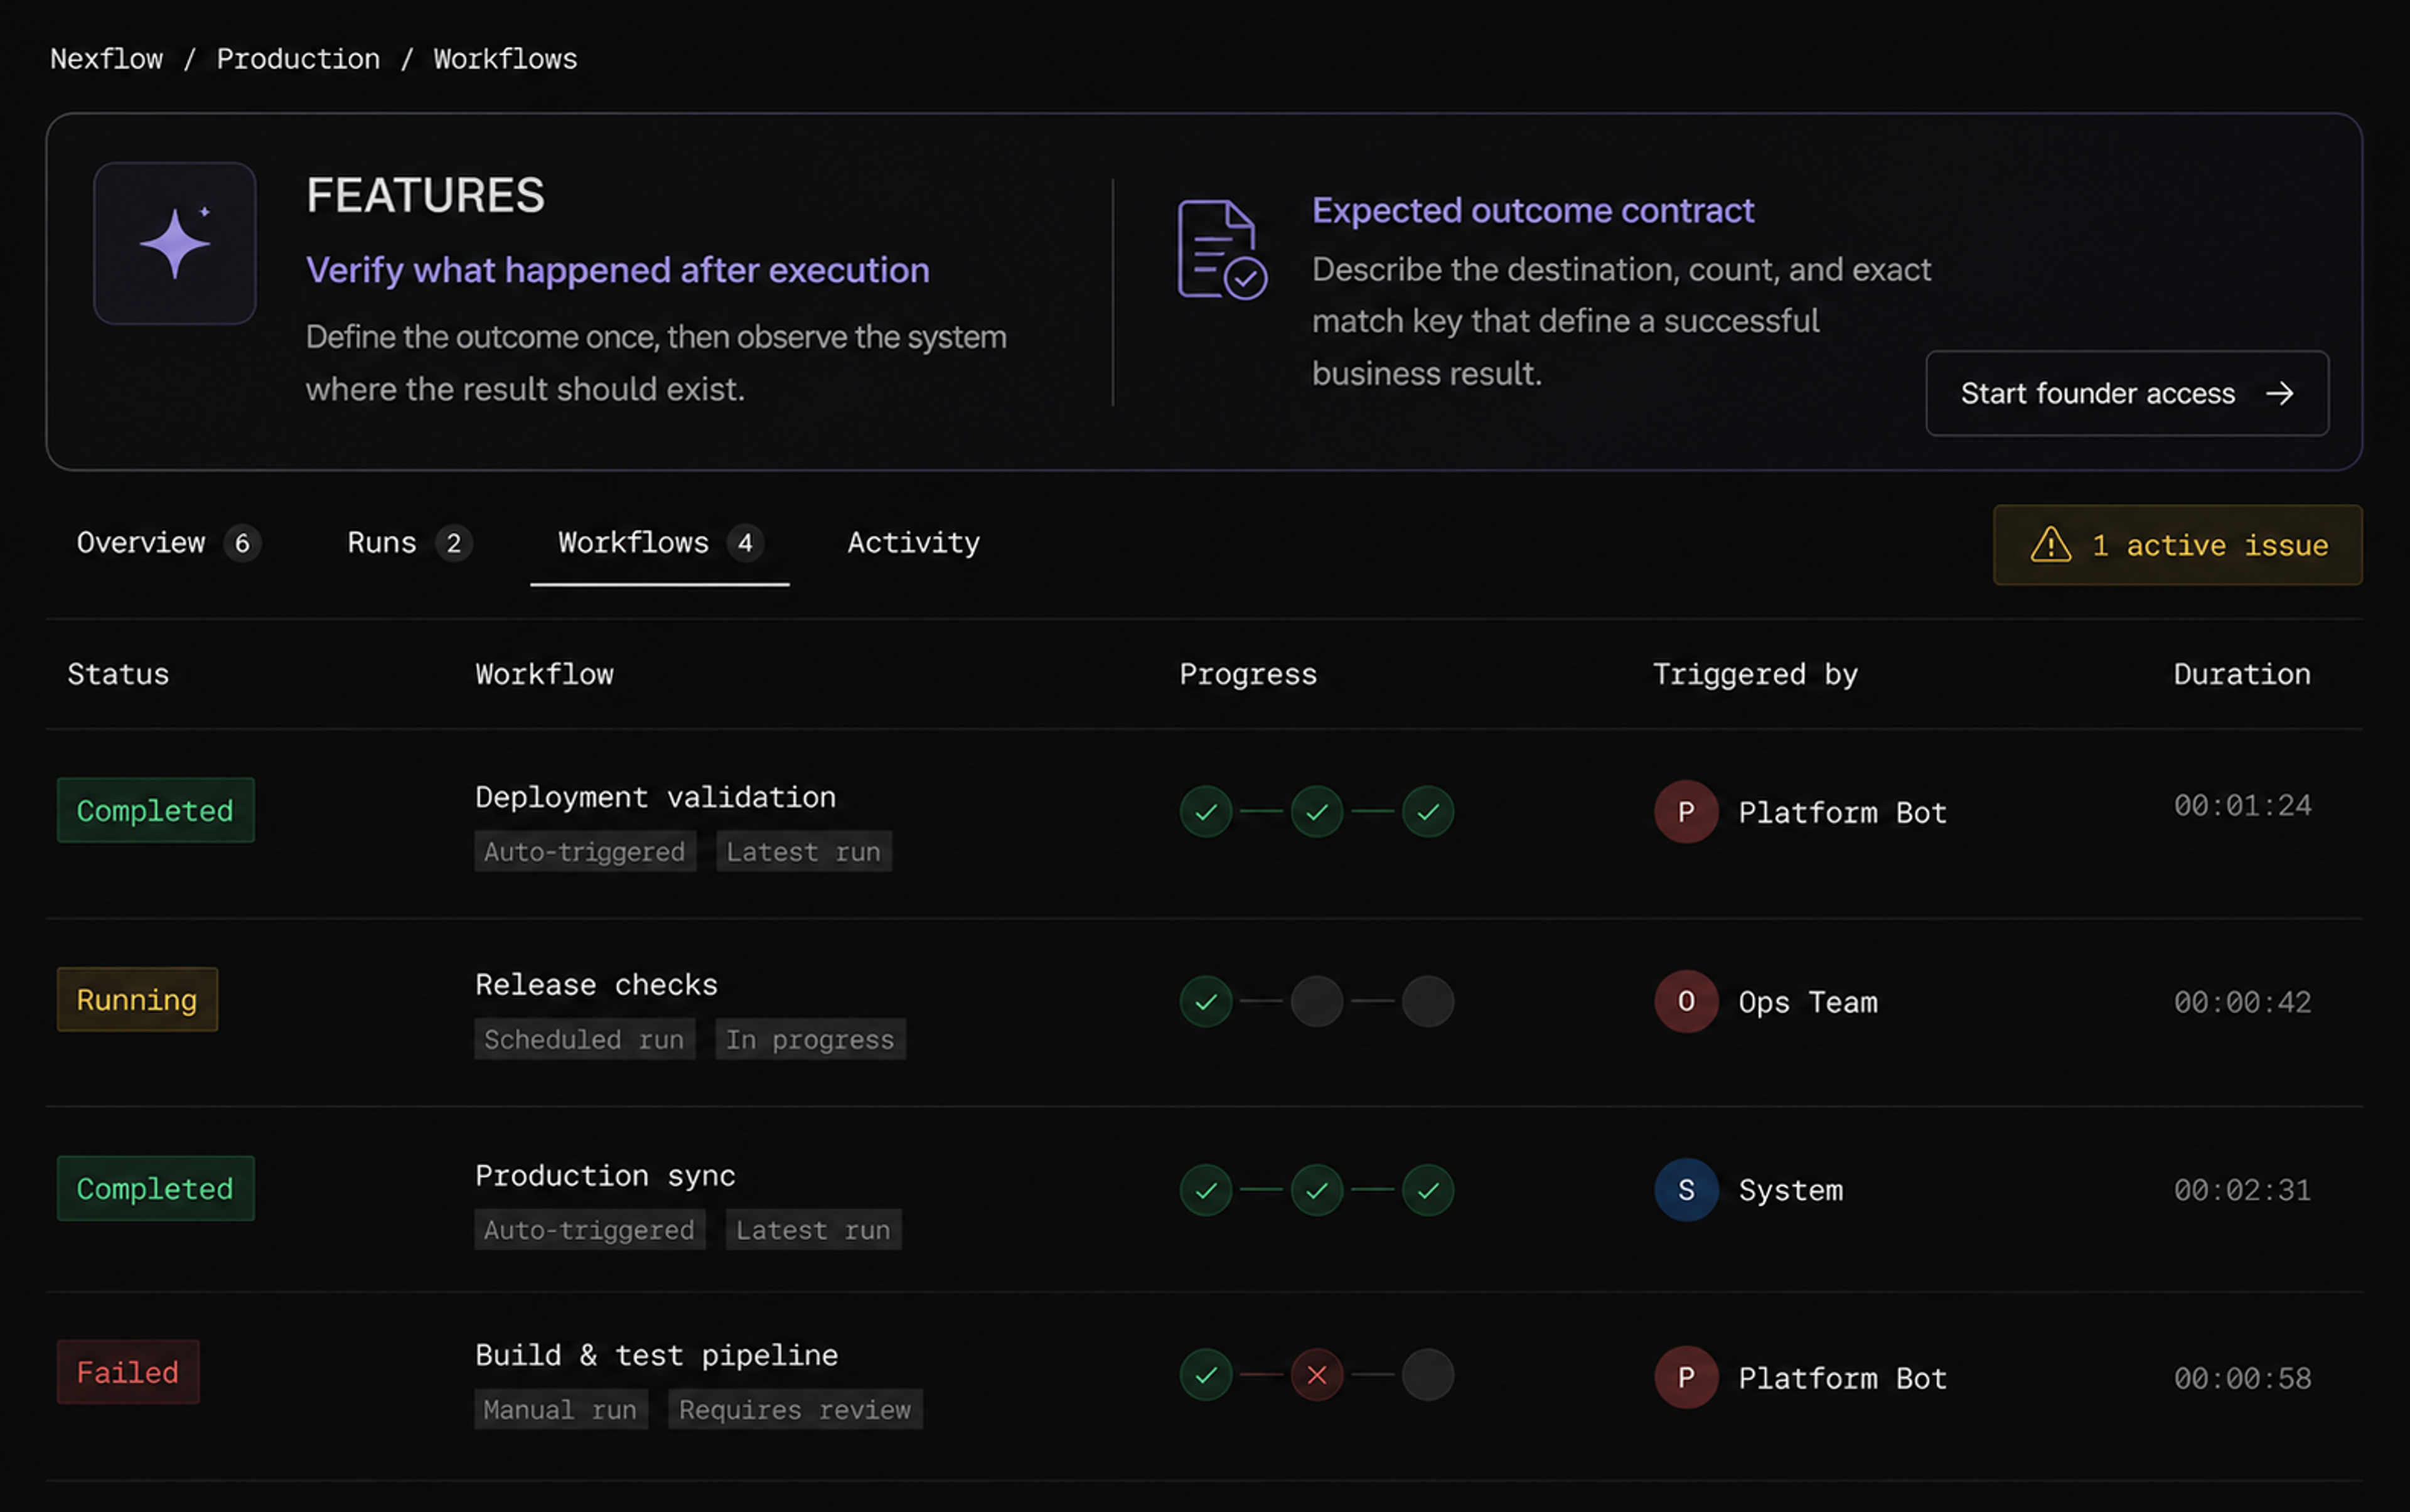Viewport: 2410px width, 1512px height.
Task: Click the Status column header
Action: (x=118, y=674)
